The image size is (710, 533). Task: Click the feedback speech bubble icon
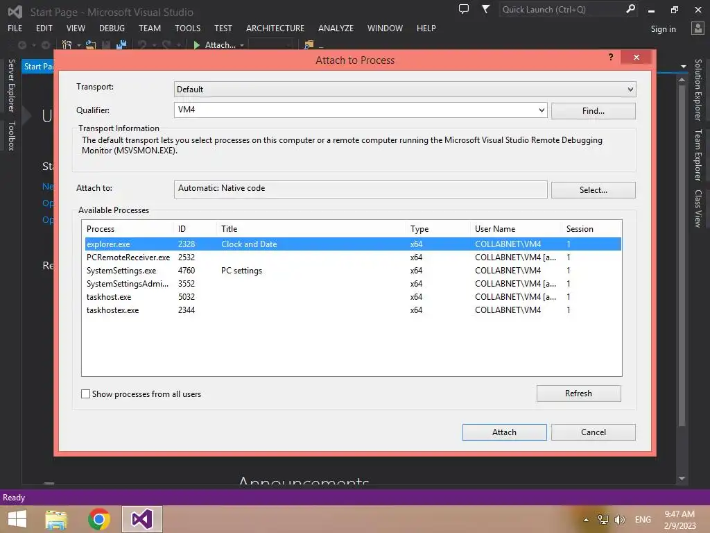[464, 9]
